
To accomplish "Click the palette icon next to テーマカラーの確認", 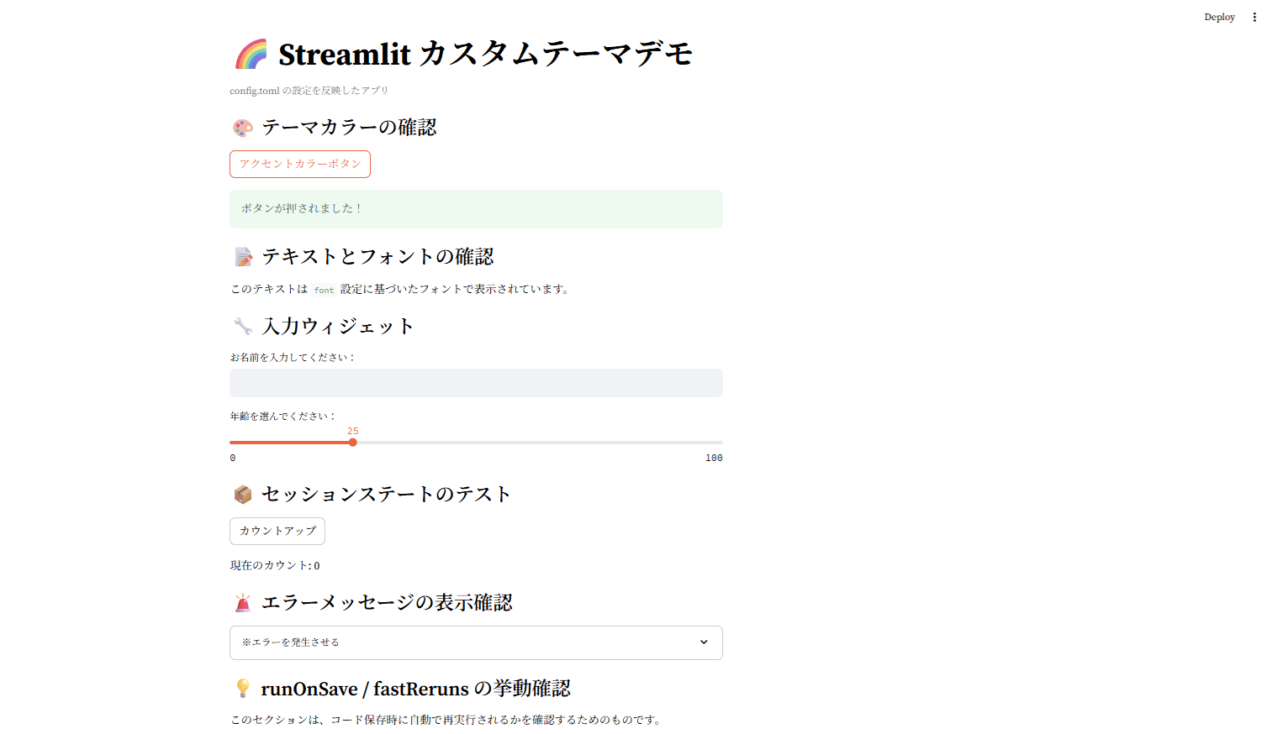I will (242, 127).
